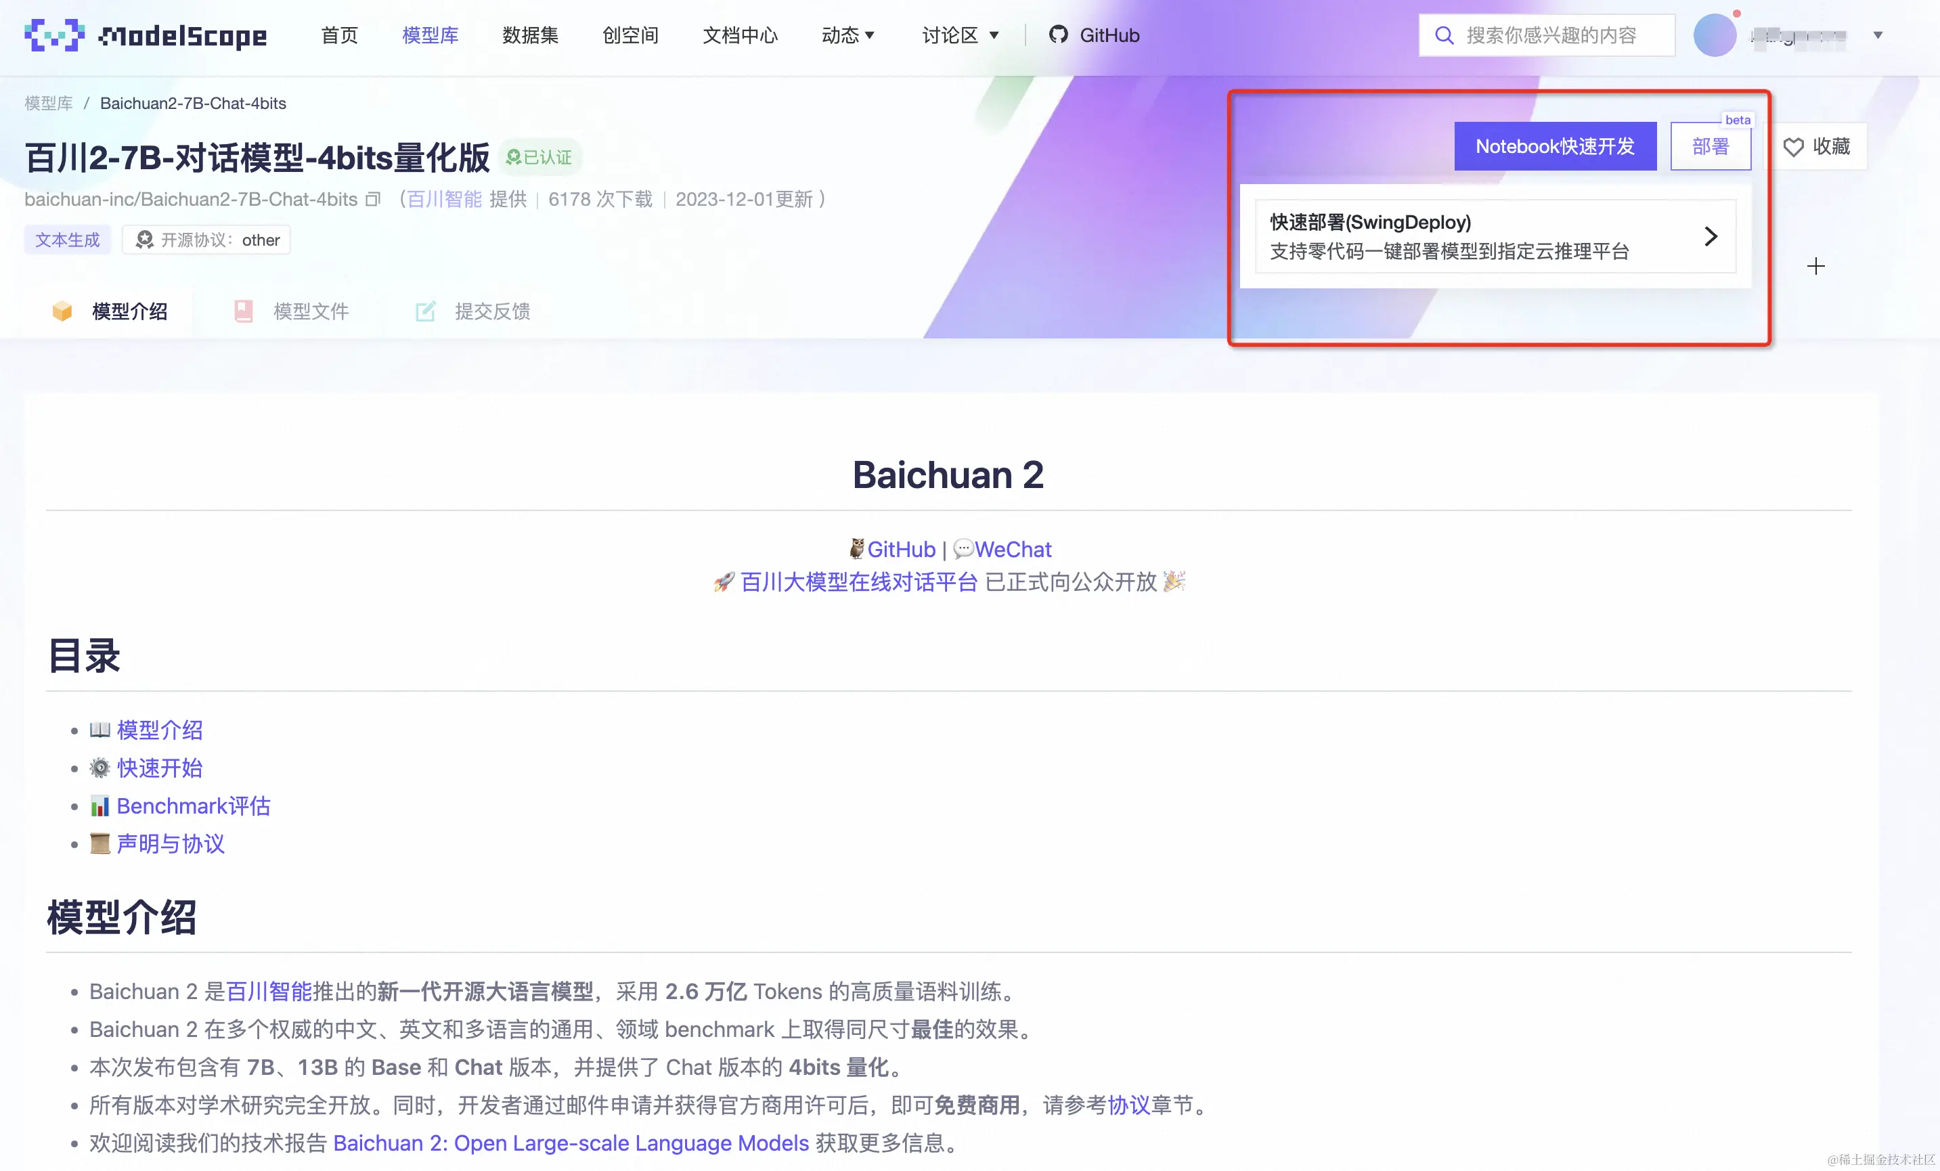Expand the 讨论区 dropdown menu
The image size is (1940, 1171).
pos(960,35)
